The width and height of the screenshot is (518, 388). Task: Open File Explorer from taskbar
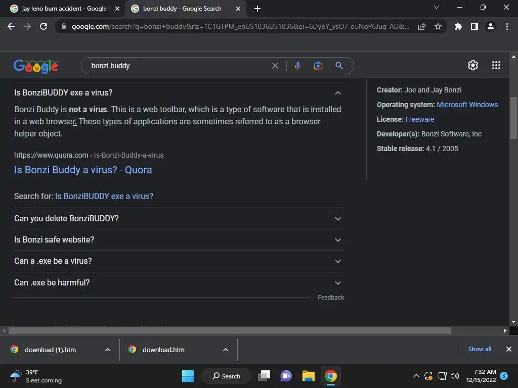tap(308, 376)
